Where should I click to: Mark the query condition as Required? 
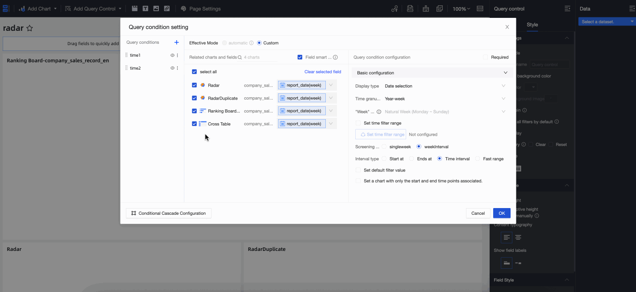[486, 57]
